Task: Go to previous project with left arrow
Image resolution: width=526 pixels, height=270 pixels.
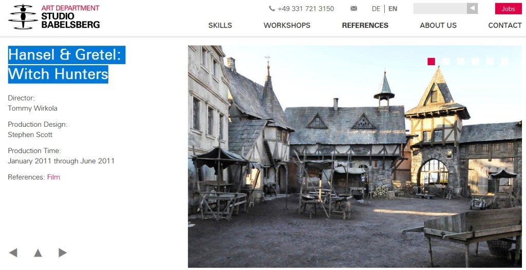Action: pyautogui.click(x=13, y=253)
